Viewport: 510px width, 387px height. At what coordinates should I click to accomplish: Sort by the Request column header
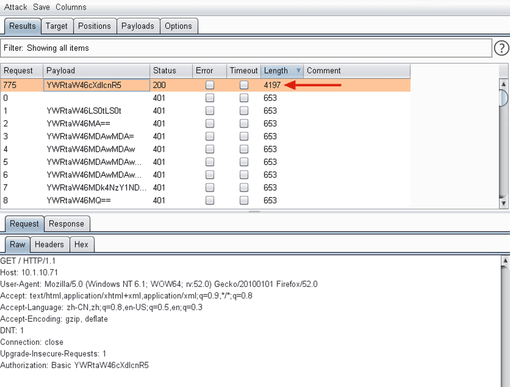pos(21,71)
